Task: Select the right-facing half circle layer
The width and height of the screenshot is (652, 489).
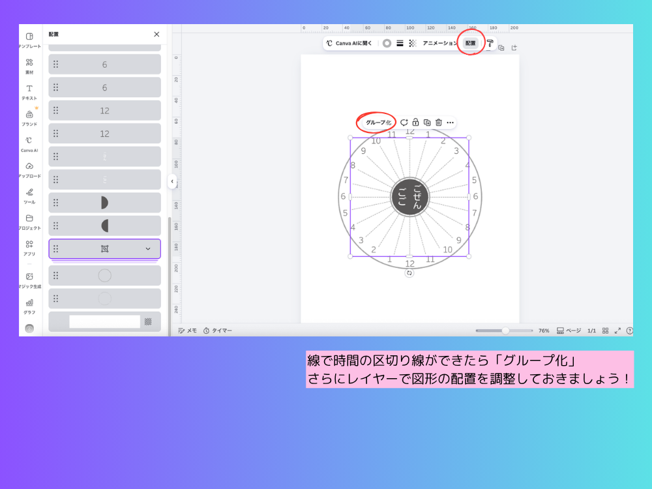Action: coord(105,203)
